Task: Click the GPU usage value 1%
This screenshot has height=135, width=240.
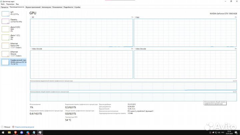Action: (31, 107)
